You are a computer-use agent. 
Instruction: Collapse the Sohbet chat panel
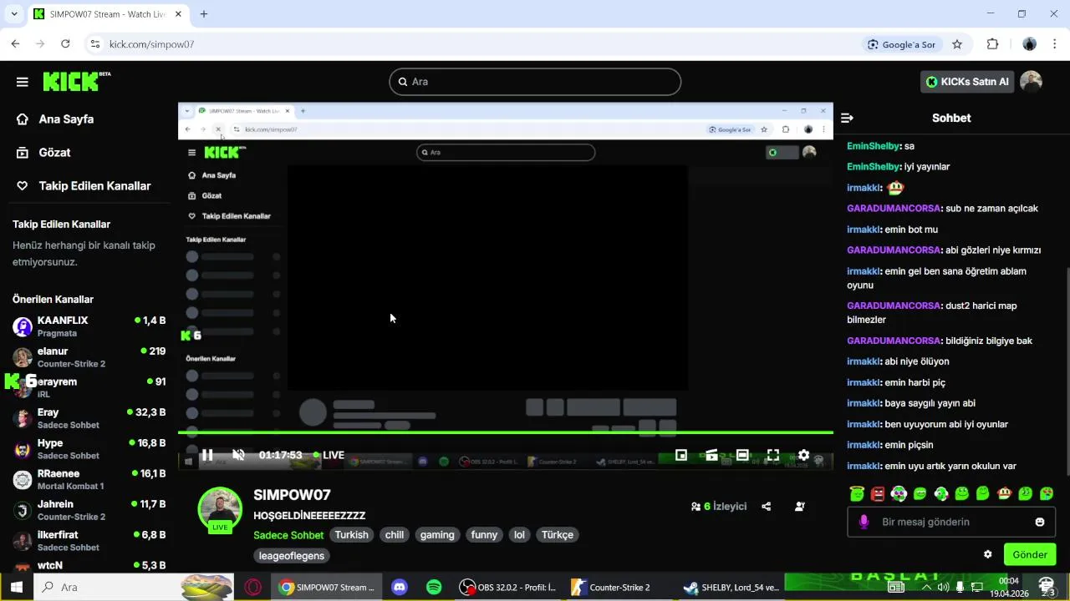(847, 119)
